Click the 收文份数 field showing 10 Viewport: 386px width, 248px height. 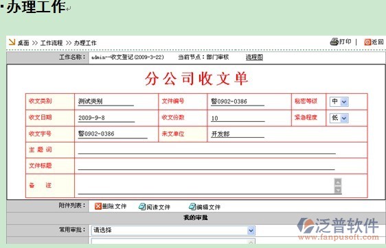pyautogui.click(x=238, y=118)
